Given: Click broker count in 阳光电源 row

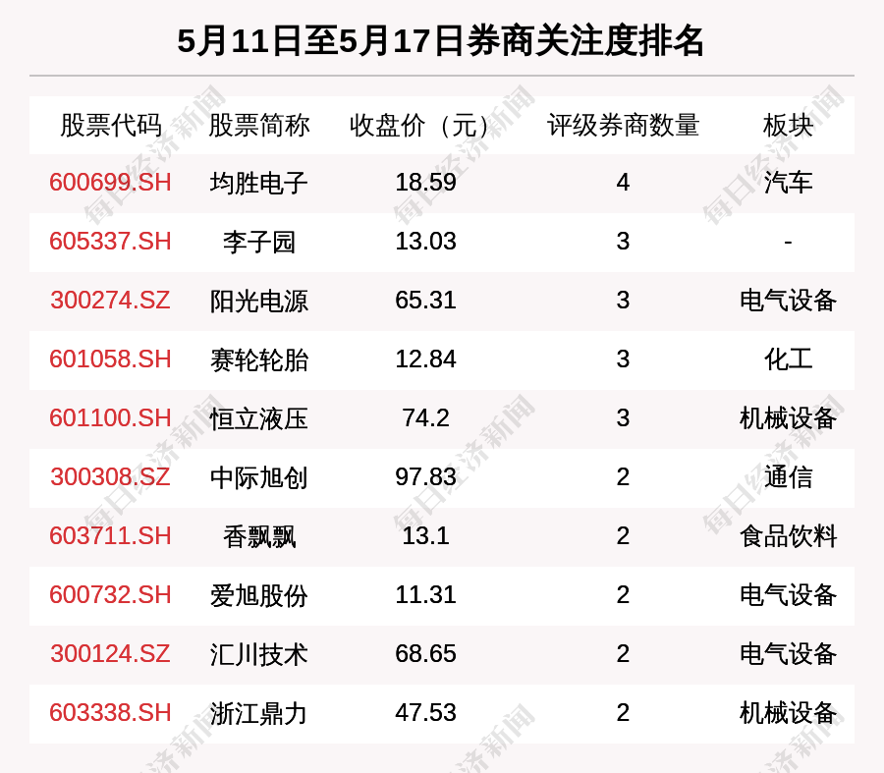Looking at the screenshot, I should pyautogui.click(x=623, y=300).
